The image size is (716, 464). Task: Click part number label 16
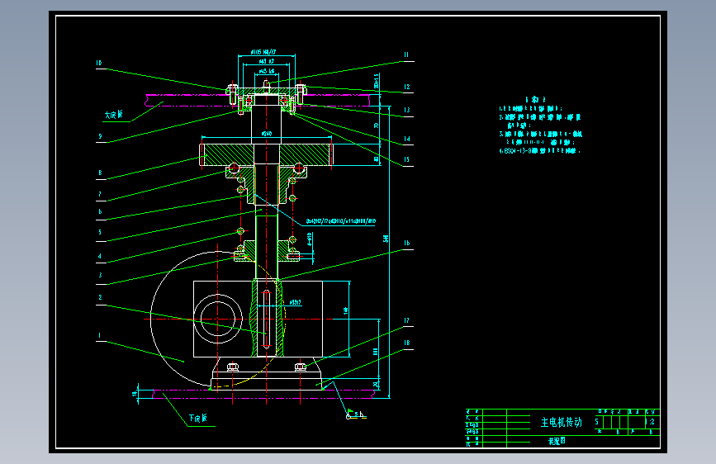[x=406, y=243]
